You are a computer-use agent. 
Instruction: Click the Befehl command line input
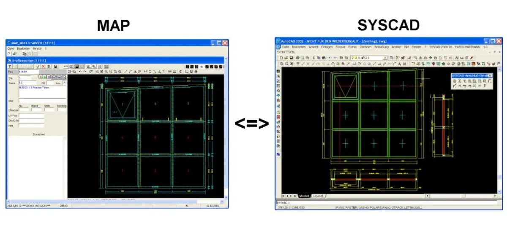point(386,202)
